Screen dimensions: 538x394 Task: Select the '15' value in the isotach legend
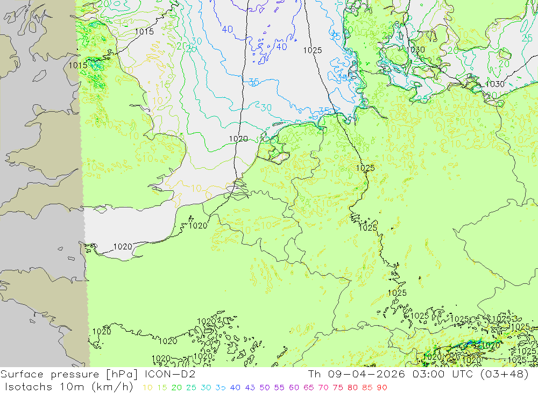point(162,388)
